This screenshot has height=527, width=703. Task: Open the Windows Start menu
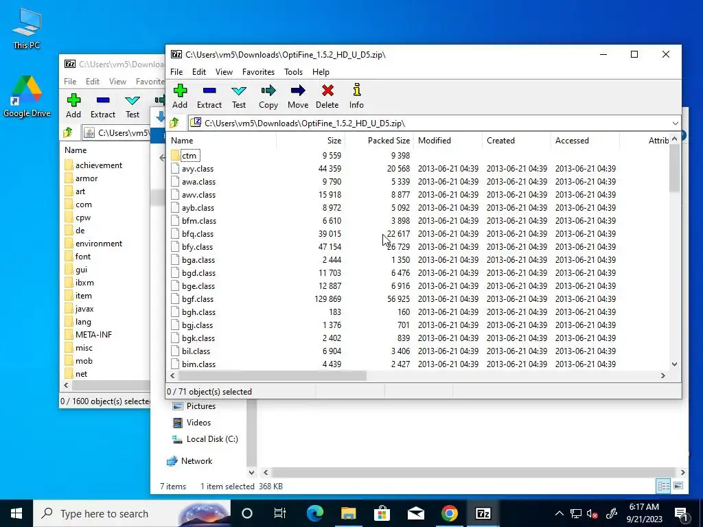pos(16,513)
